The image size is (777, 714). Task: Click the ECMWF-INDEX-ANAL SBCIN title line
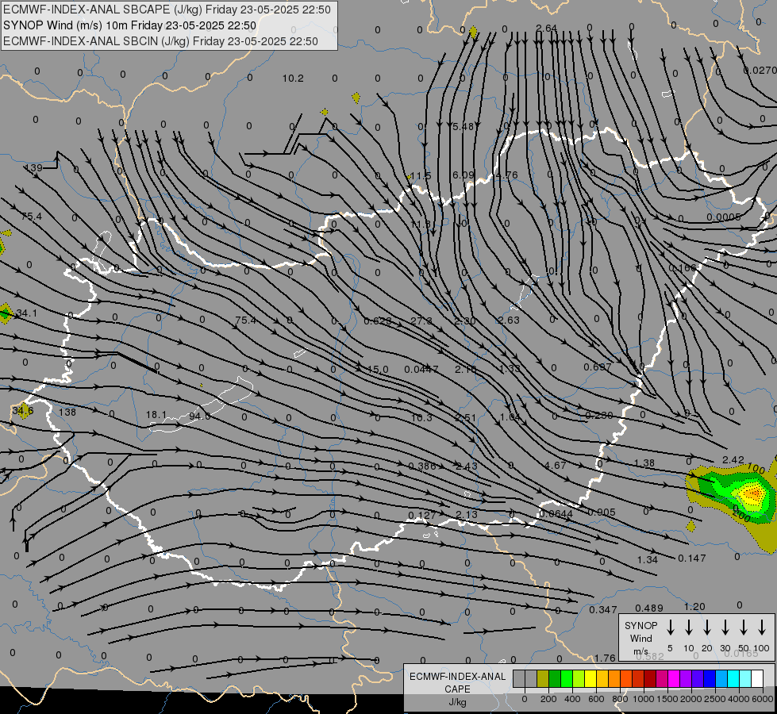[x=160, y=41]
